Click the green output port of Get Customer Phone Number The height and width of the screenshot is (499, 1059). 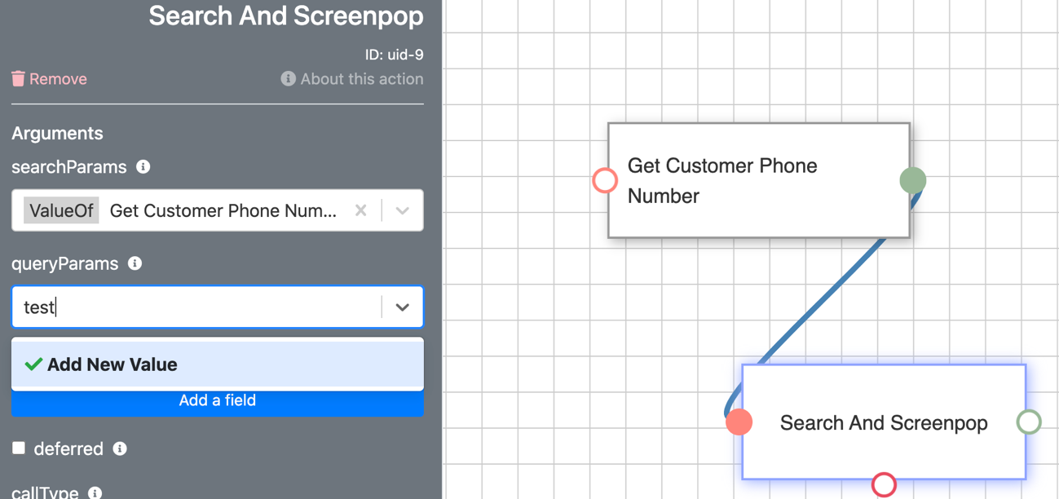912,180
